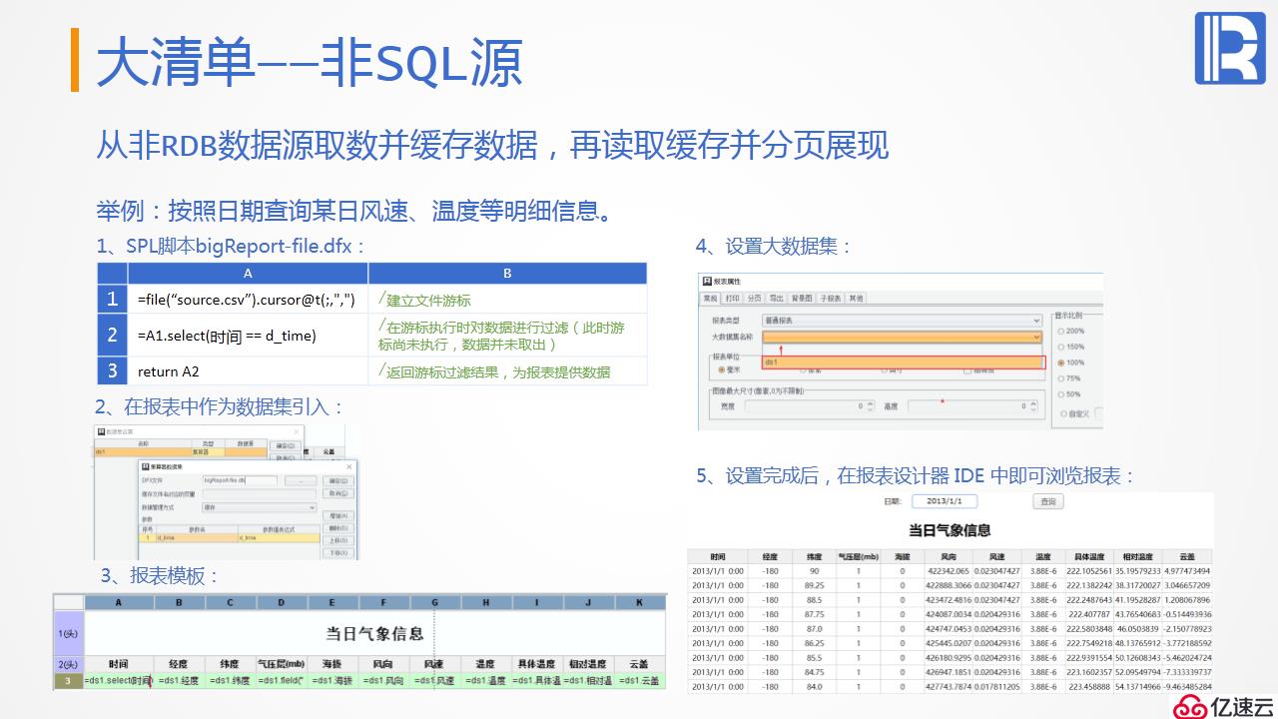Viewport: 1278px width, 719px height.
Task: Click SPL cell A1 =file("source.csv") expression
Action: (x=248, y=299)
